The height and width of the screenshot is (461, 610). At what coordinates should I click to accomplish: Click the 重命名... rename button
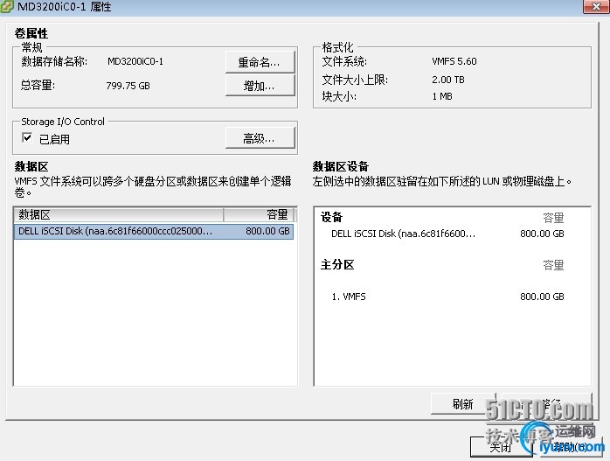(260, 62)
